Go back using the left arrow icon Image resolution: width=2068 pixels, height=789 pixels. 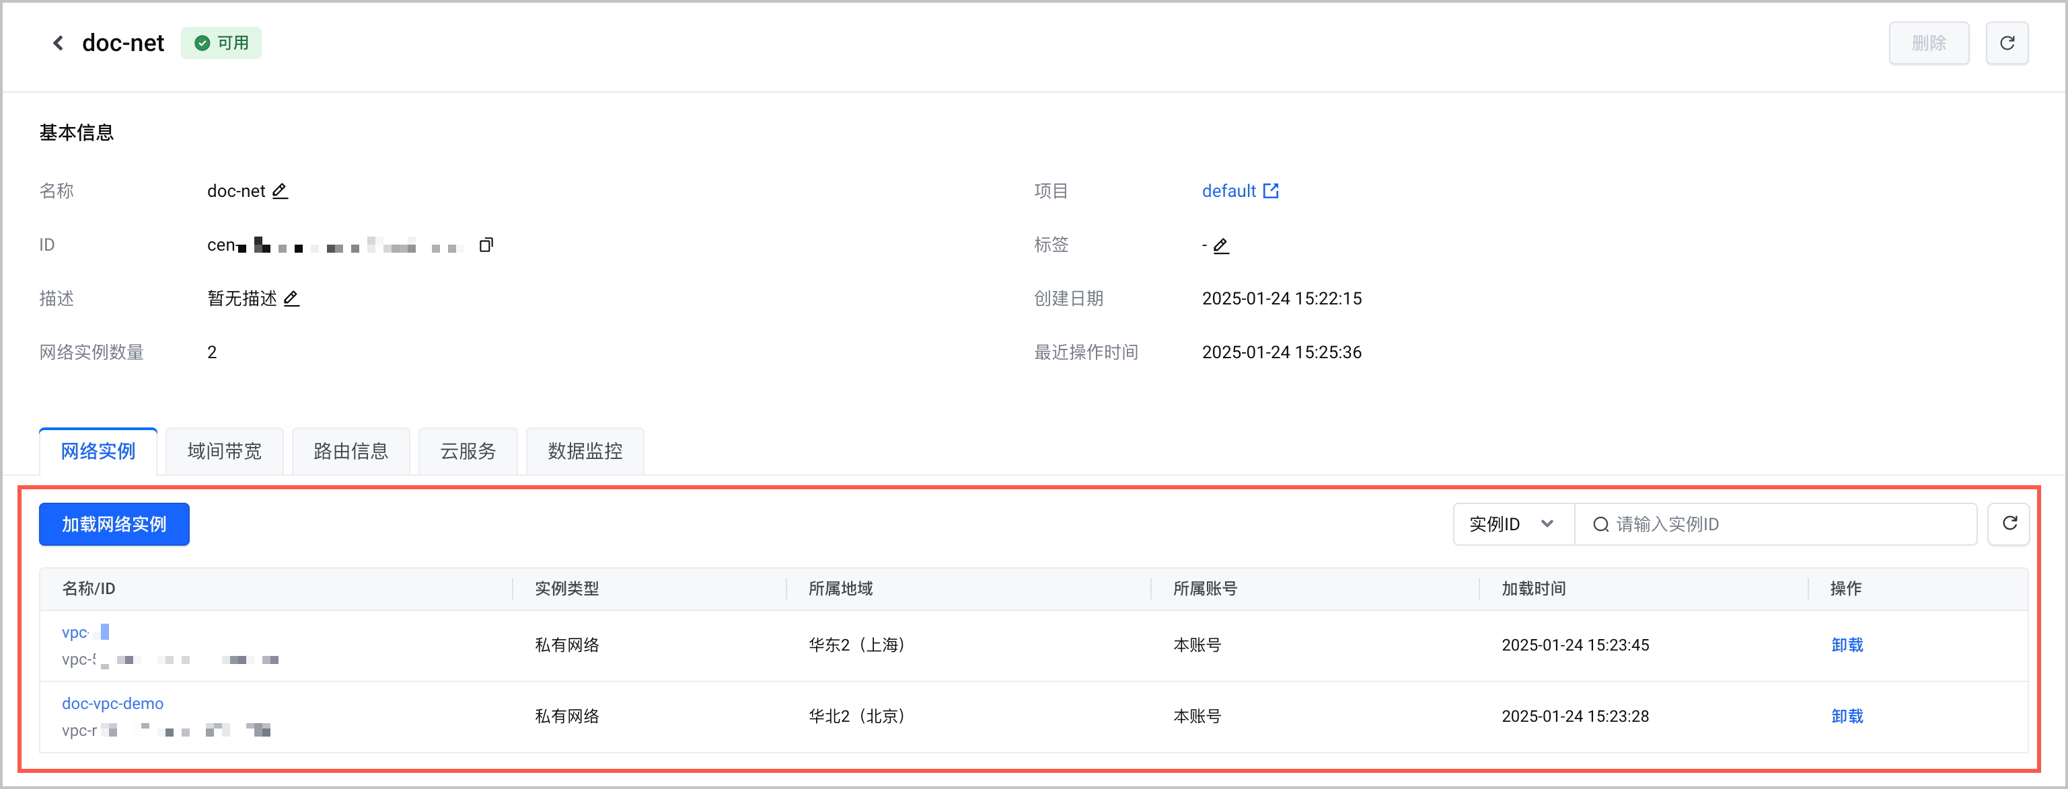click(58, 42)
